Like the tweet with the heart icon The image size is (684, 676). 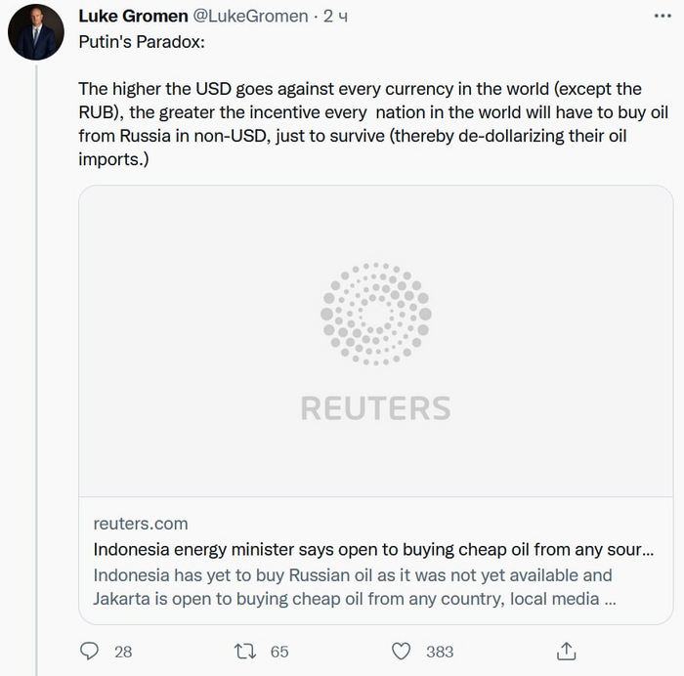click(401, 651)
